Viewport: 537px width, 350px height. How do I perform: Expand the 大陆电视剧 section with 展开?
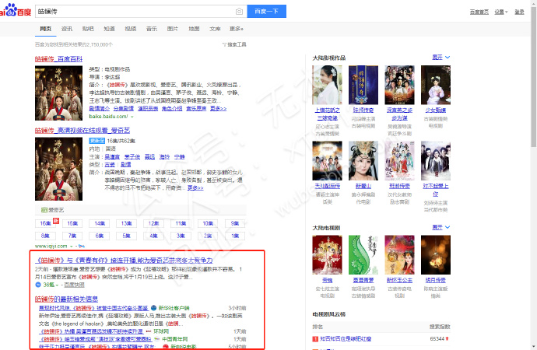point(441,227)
